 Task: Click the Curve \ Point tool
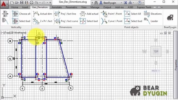coord(112,21)
